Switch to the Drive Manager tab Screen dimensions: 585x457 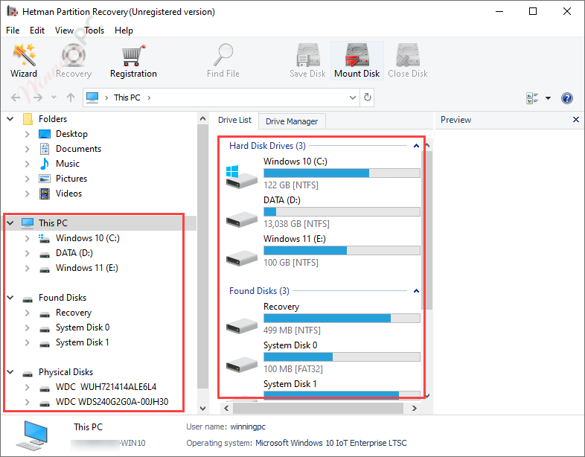(x=292, y=121)
